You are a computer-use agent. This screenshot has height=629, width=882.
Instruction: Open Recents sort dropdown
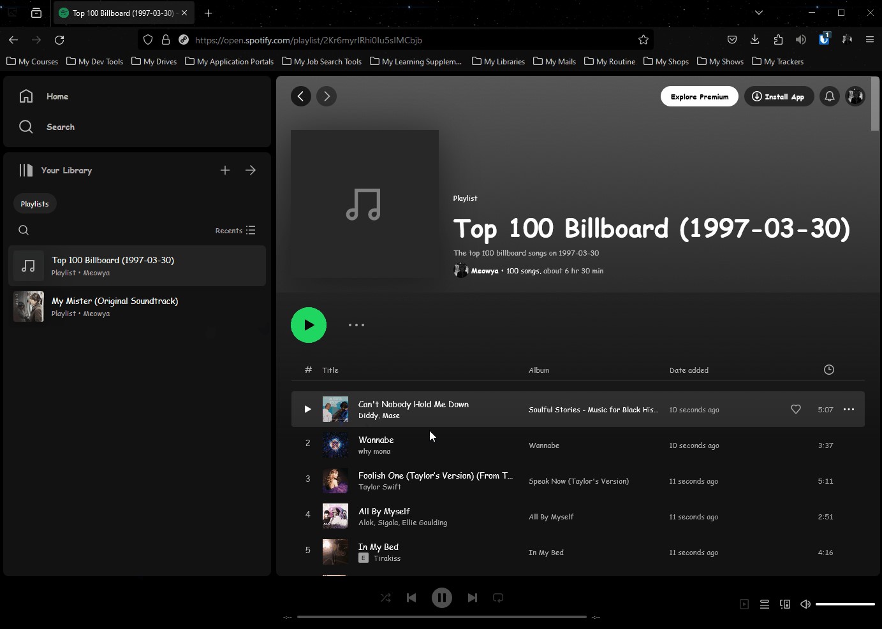(x=235, y=230)
